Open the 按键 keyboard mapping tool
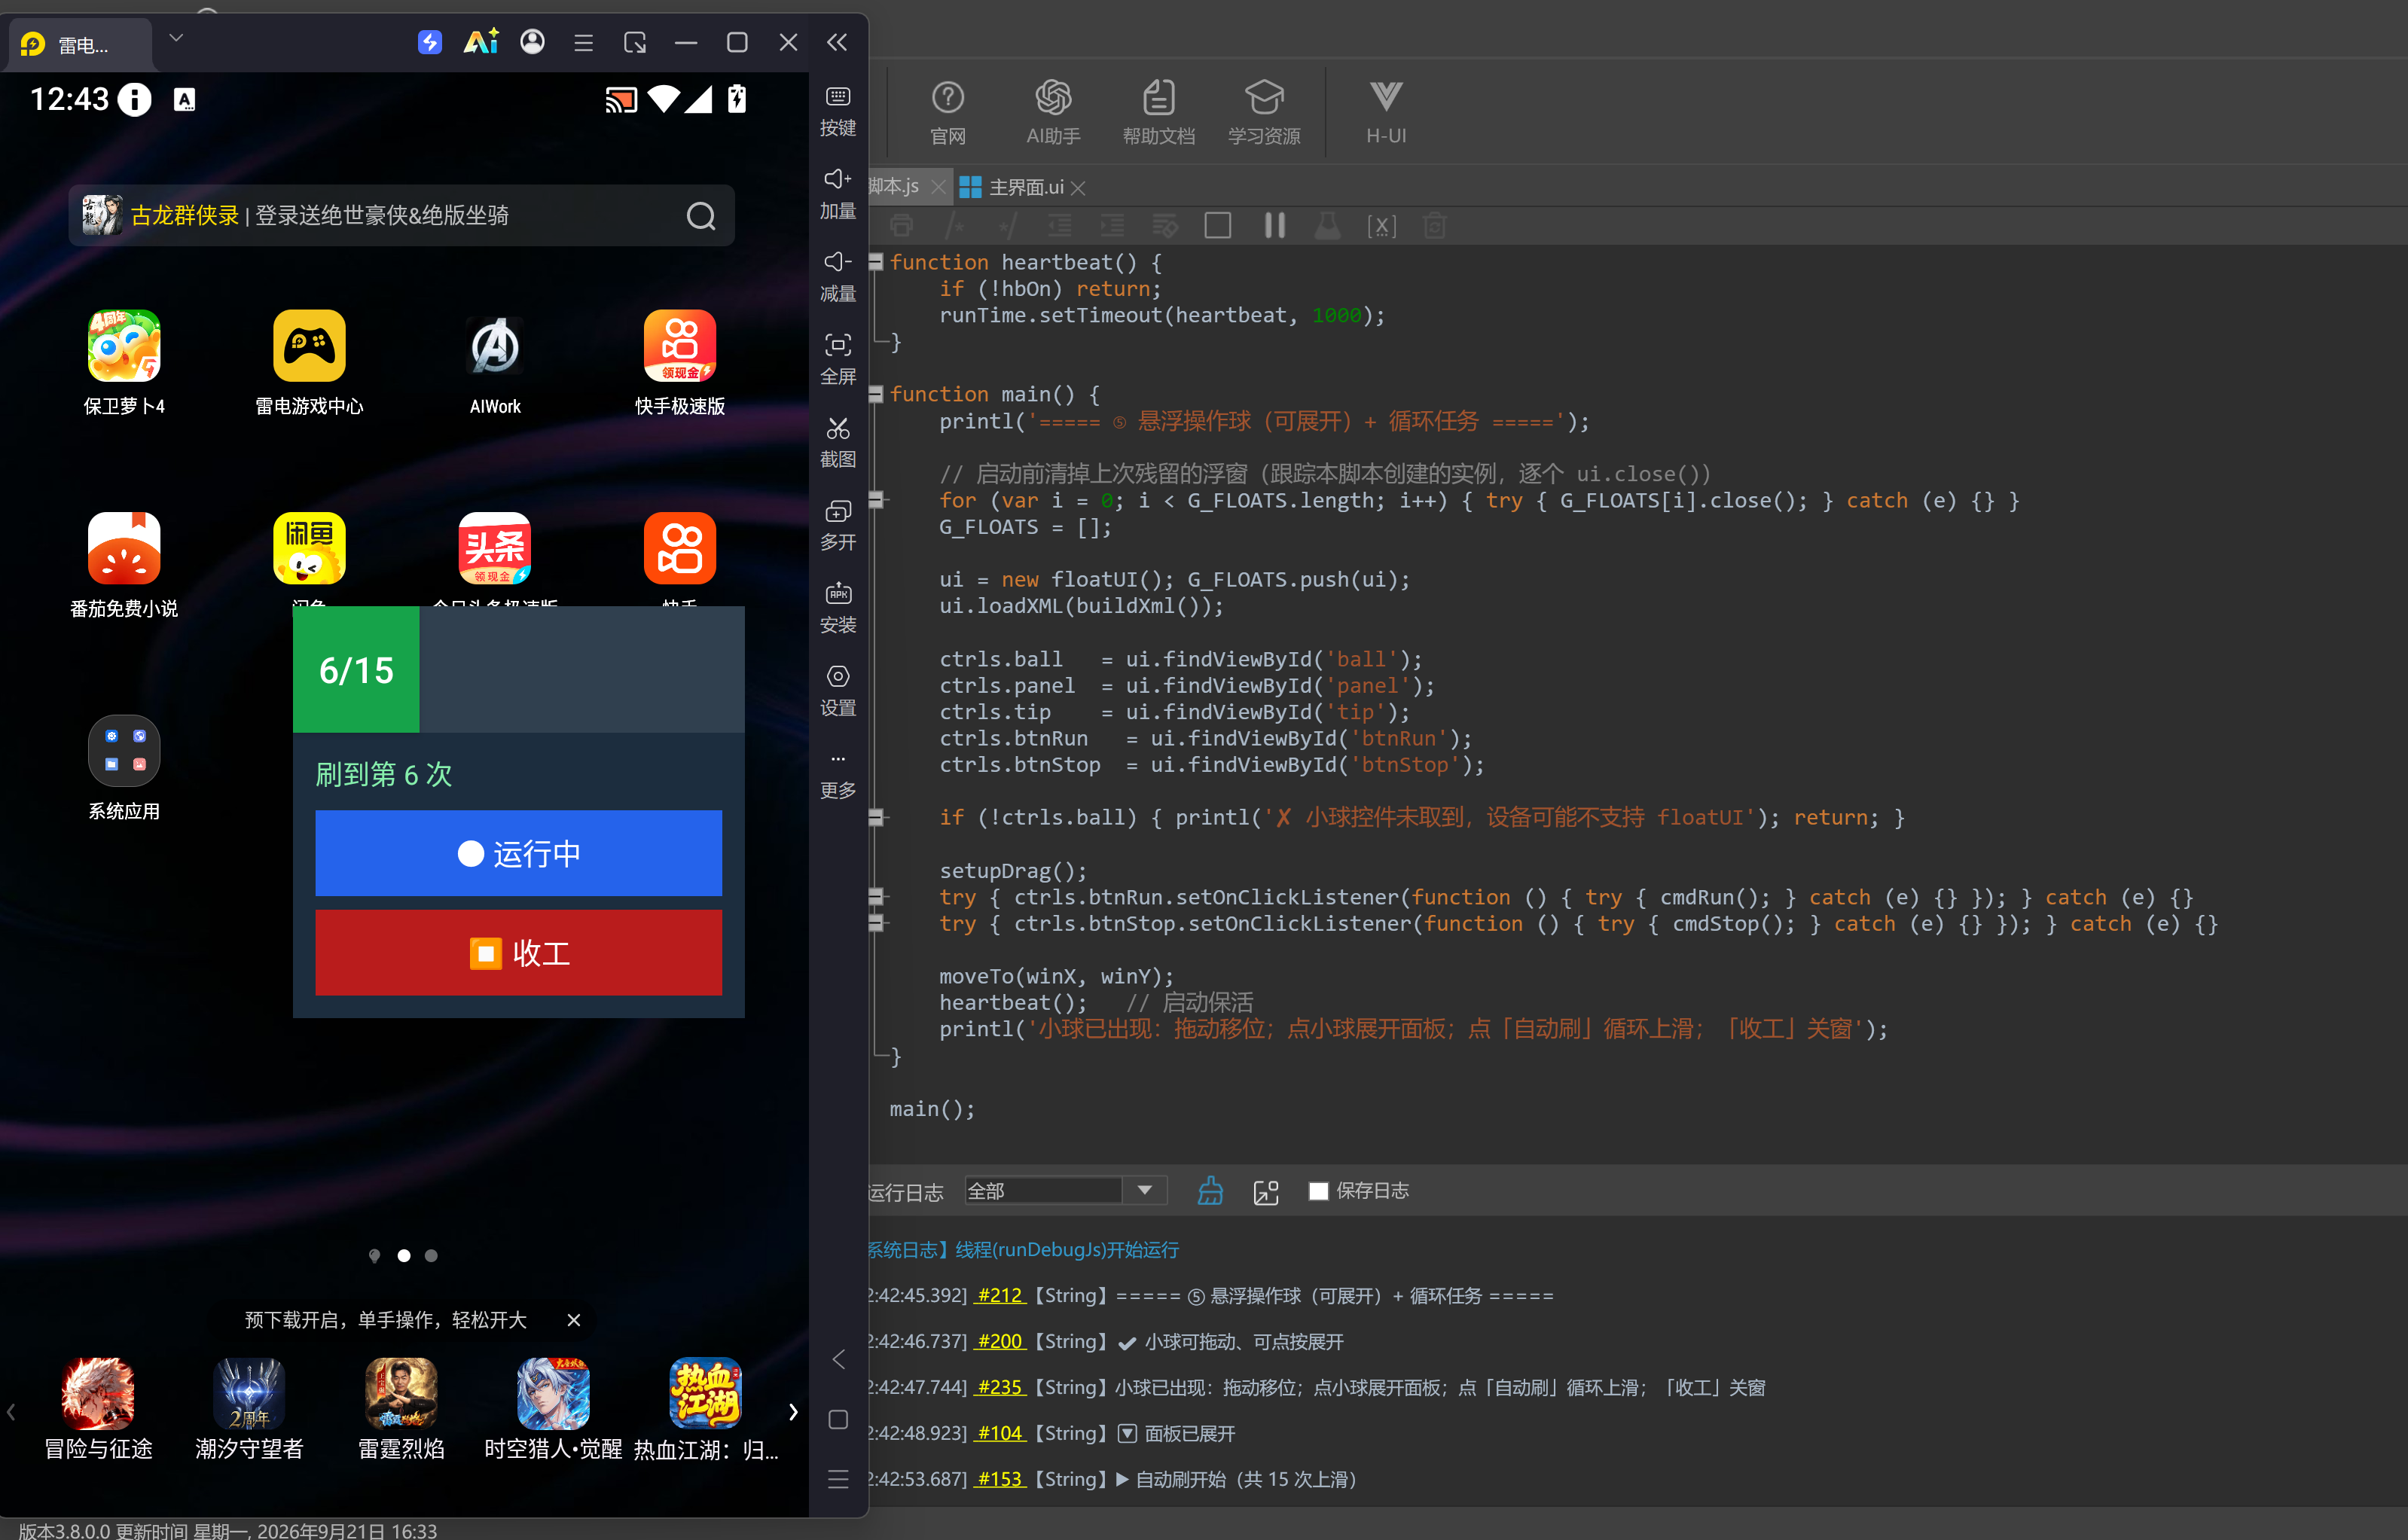 837,111
